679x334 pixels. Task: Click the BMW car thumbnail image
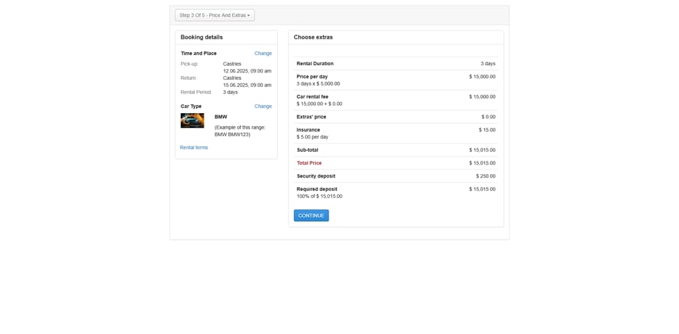pos(192,121)
